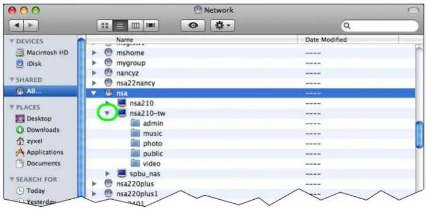The image size is (427, 209).
Task: Expand the spbu_nas computer
Action: pos(107,173)
